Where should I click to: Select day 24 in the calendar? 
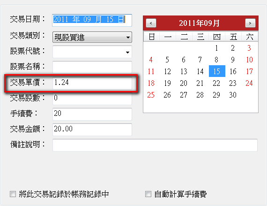(x=249, y=83)
